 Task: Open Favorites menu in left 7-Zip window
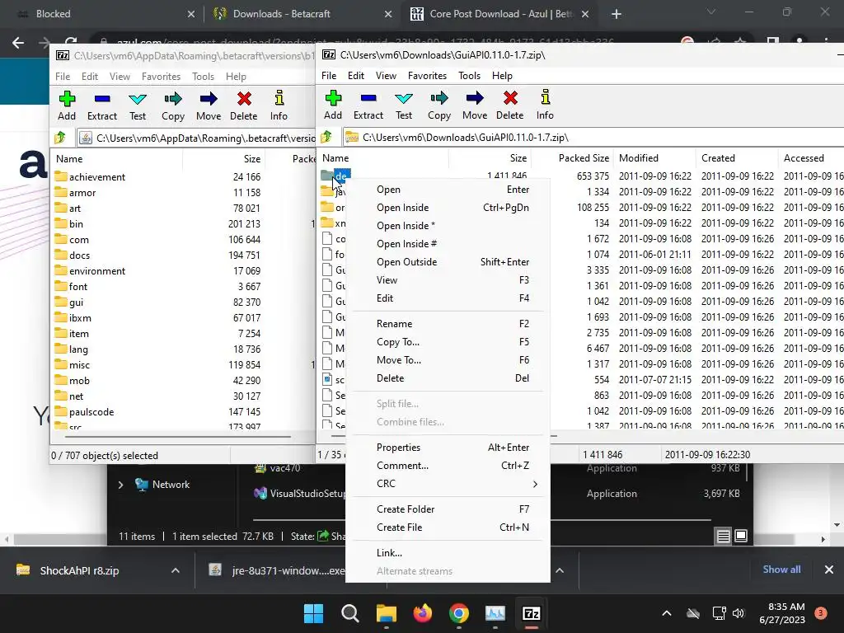click(161, 77)
